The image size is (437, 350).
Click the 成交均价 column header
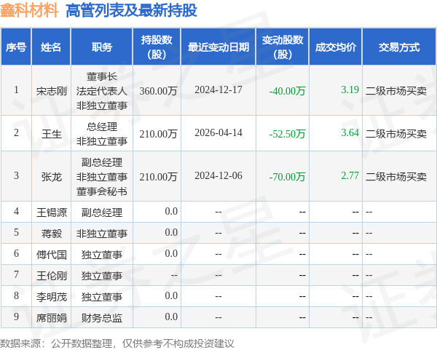(336, 47)
